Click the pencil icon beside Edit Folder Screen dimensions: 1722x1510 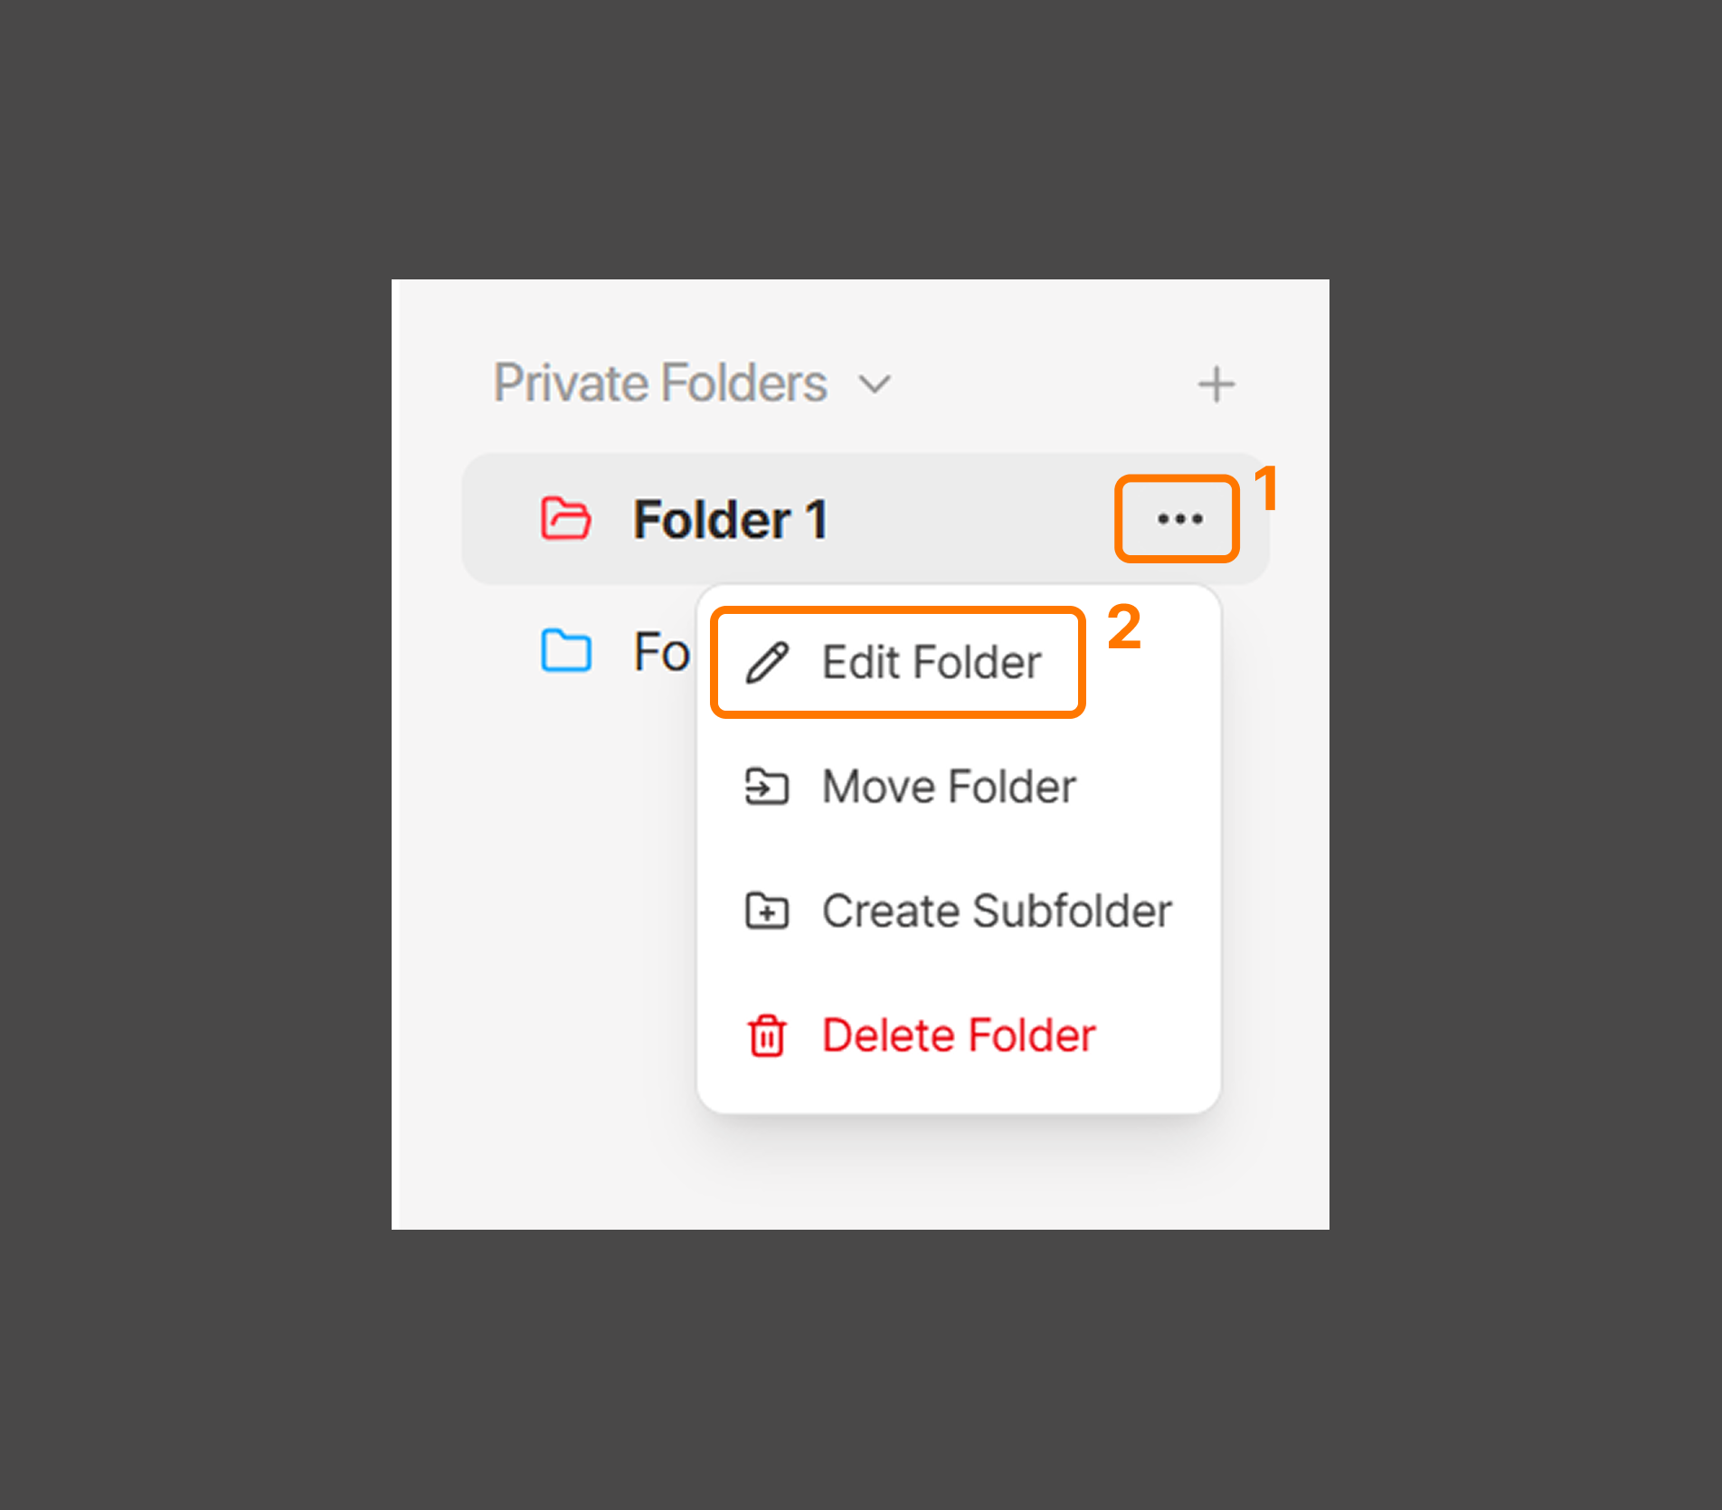pos(767,663)
